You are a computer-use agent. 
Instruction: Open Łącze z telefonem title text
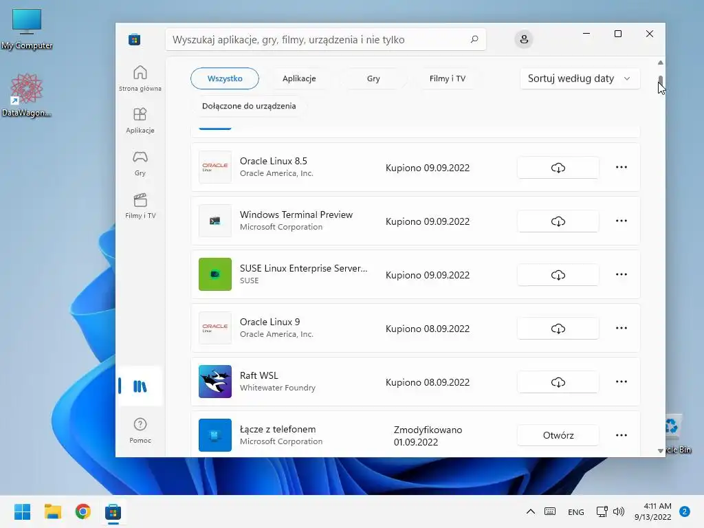pos(278,429)
